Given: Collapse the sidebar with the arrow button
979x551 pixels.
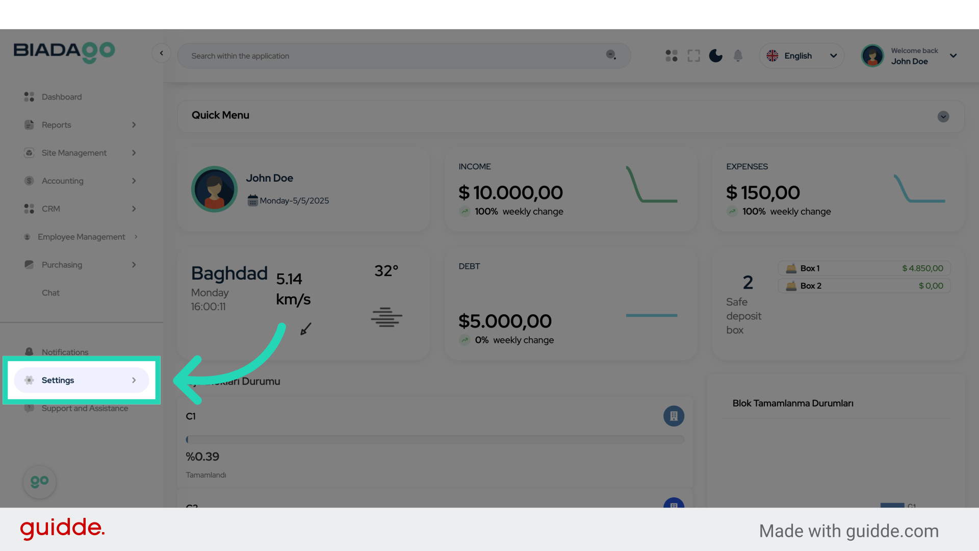Looking at the screenshot, I should [x=161, y=53].
